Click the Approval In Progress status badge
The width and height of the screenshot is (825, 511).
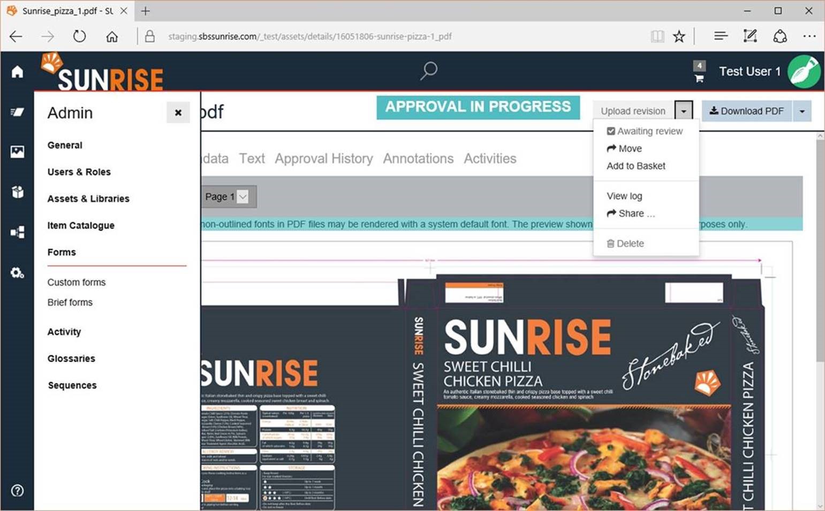click(478, 107)
